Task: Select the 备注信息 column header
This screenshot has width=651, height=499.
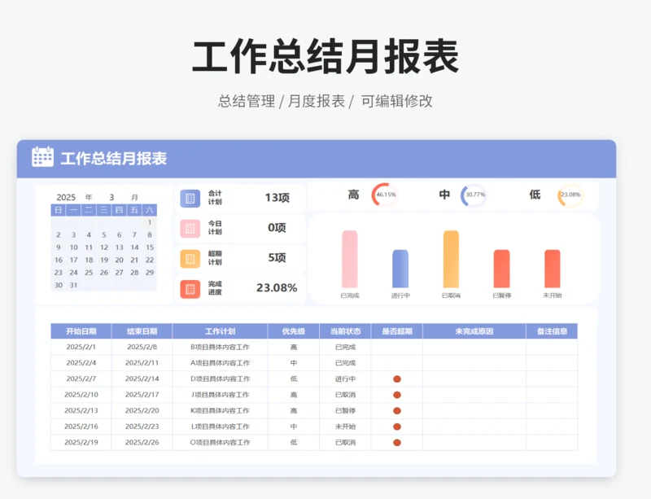Action: (x=552, y=331)
